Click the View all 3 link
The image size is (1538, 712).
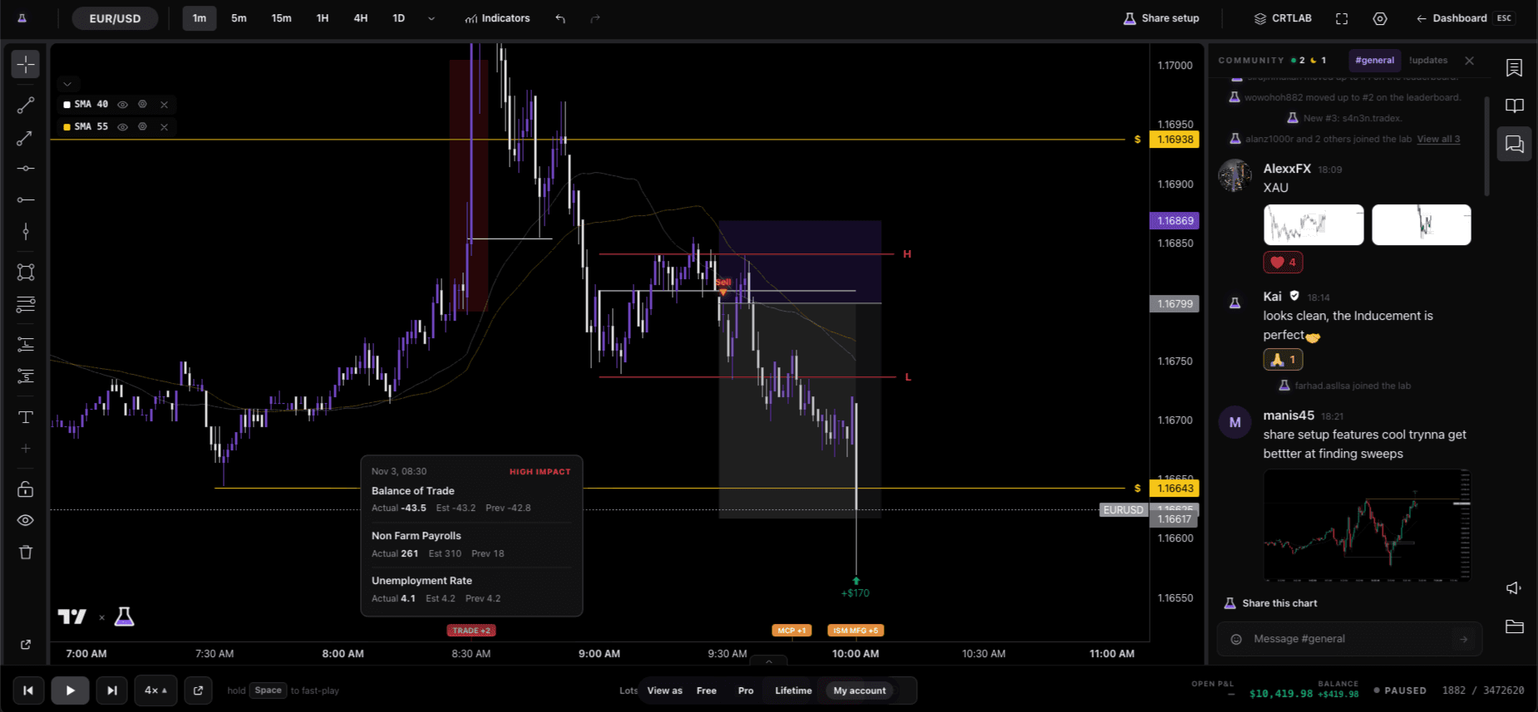point(1438,140)
